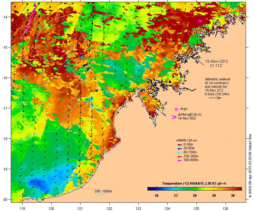Click the 30-80m depth label
Image resolution: width=254 pixels, height=211 pixels.
(x=189, y=148)
